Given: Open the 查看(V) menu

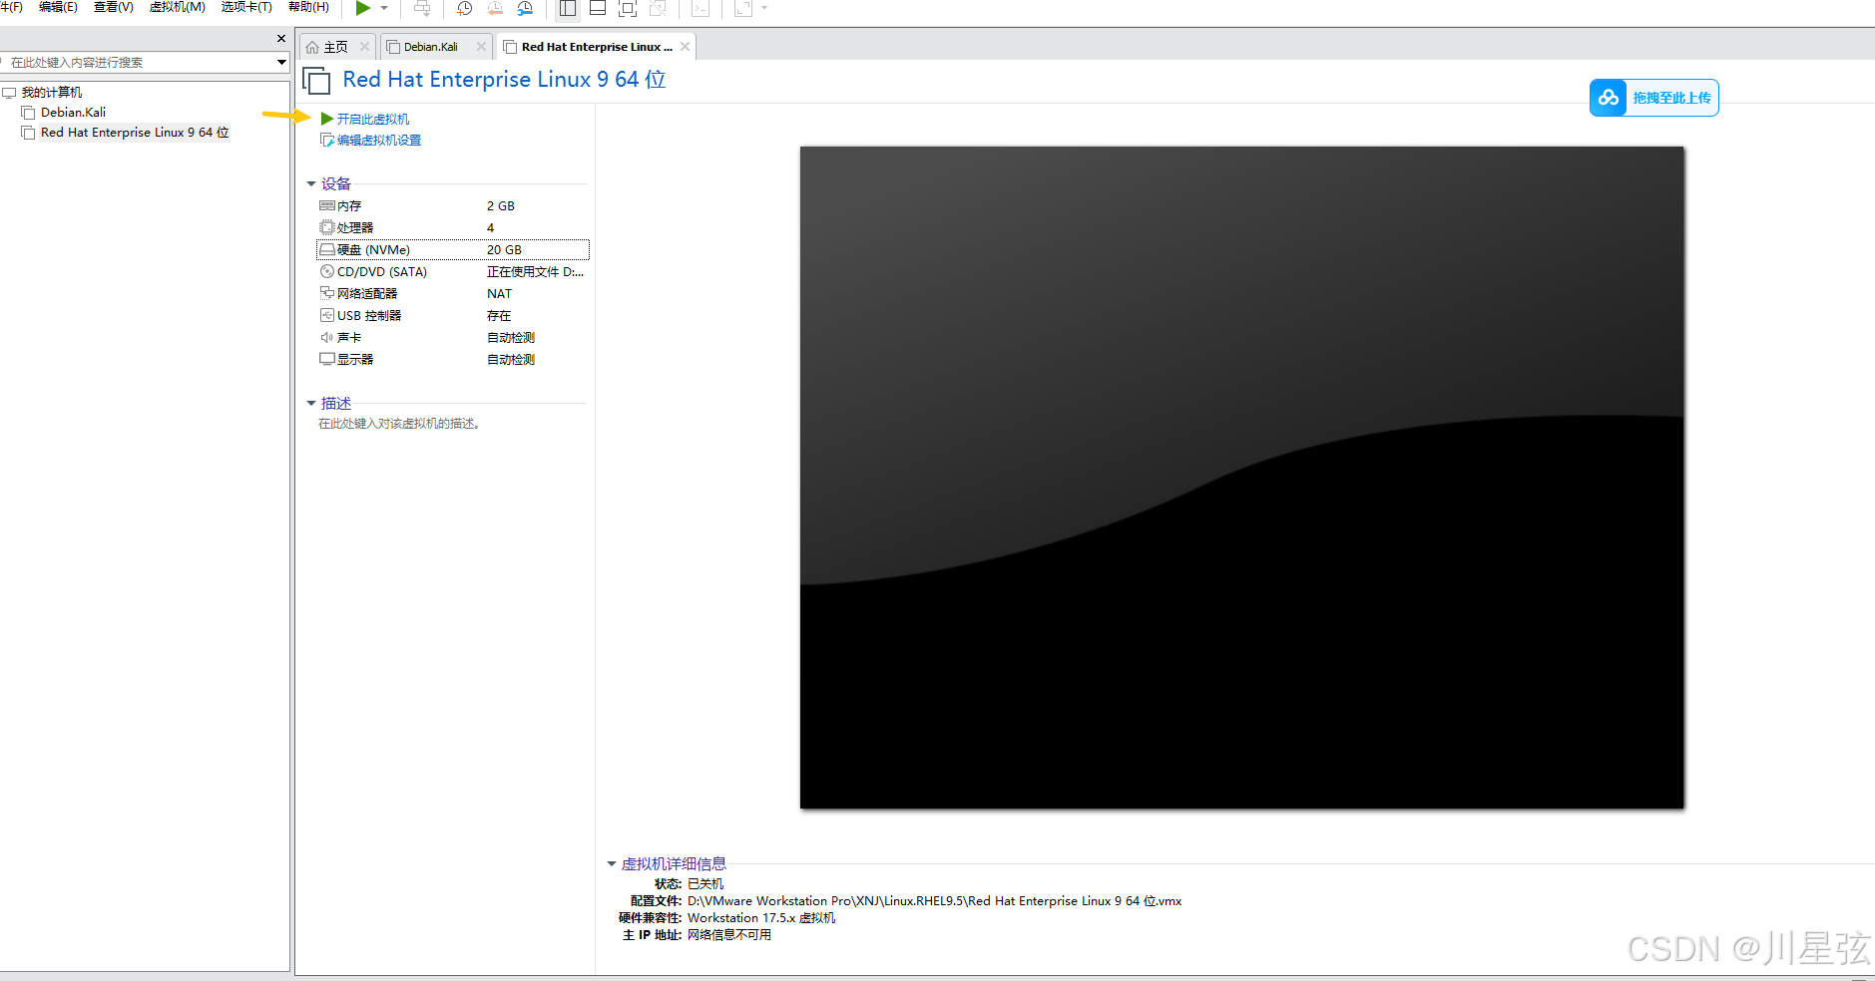Looking at the screenshot, I should (x=113, y=7).
